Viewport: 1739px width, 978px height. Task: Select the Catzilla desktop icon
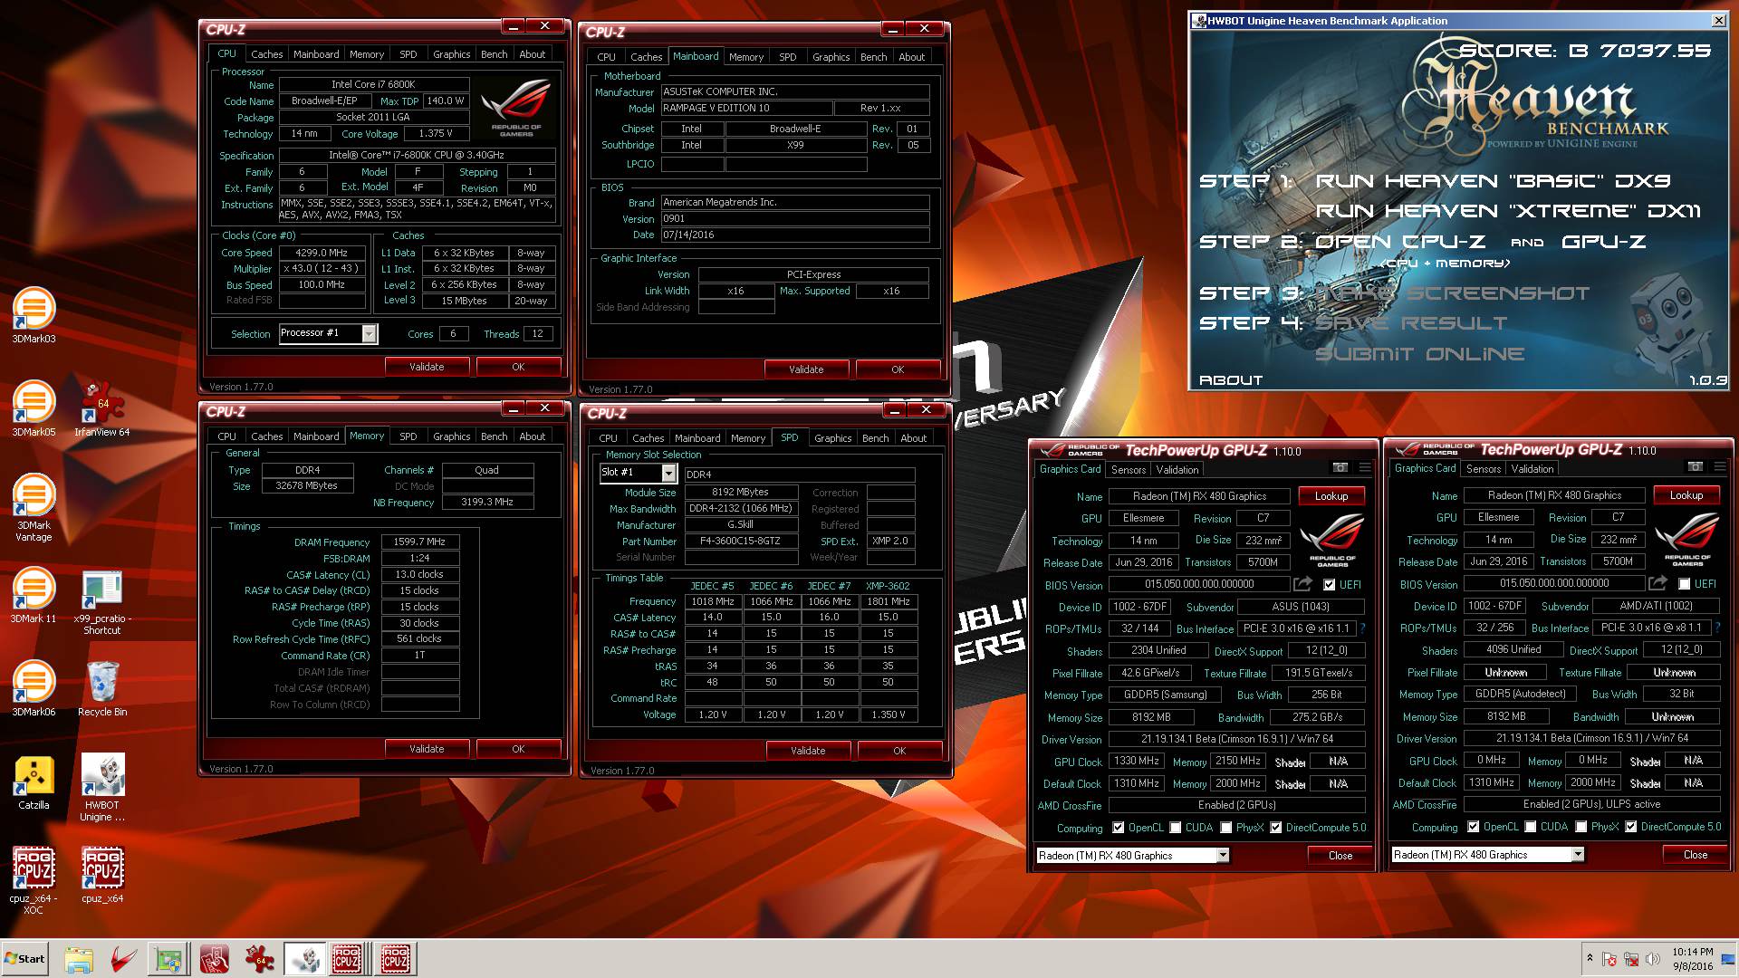pyautogui.click(x=34, y=782)
